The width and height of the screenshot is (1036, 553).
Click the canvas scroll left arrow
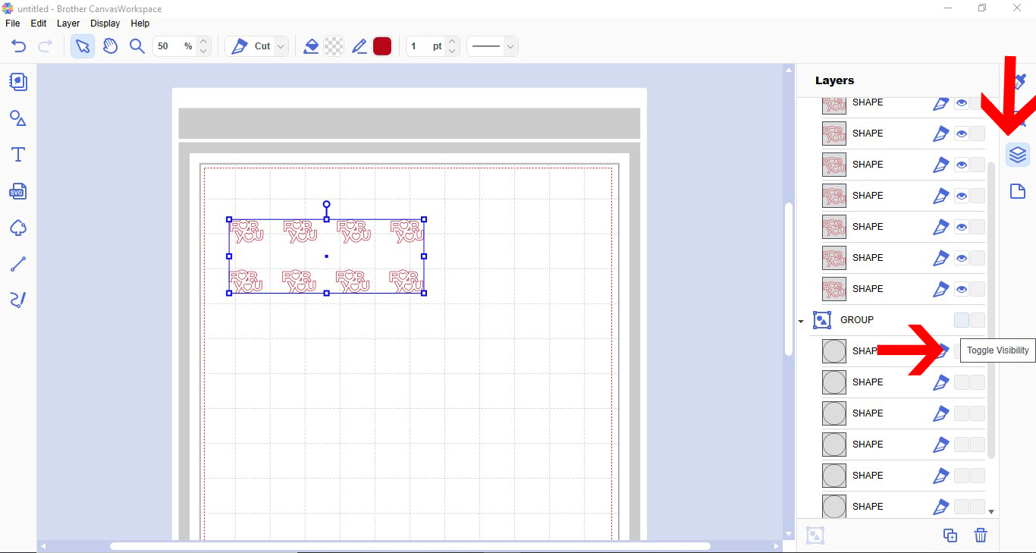pyautogui.click(x=43, y=546)
